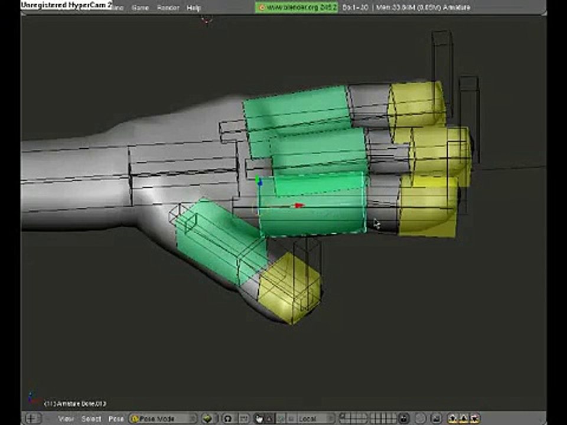
Task: Open the Pose Mode dropdown
Action: coord(163,419)
